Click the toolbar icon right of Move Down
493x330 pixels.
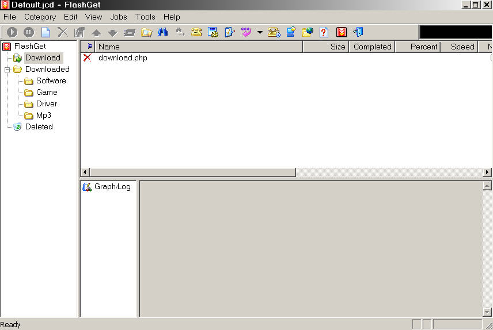pos(129,33)
